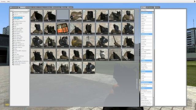196x110 pixels.
Task: Pick the orange Infantry First Aid Kit icon
Action: (63, 28)
